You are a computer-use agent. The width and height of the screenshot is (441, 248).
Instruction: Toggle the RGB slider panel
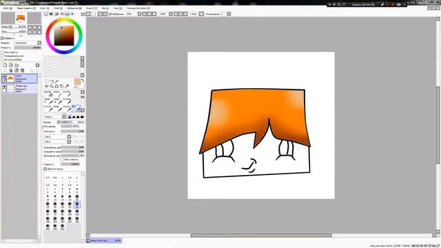pos(51,14)
